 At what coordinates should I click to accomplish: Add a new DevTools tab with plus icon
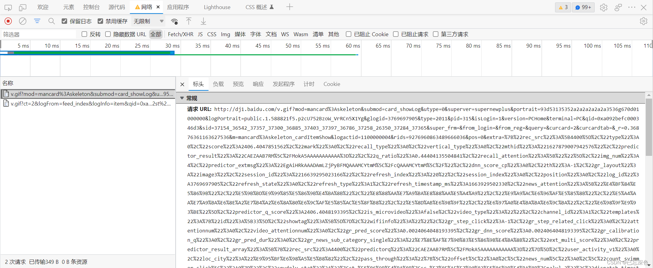click(290, 7)
